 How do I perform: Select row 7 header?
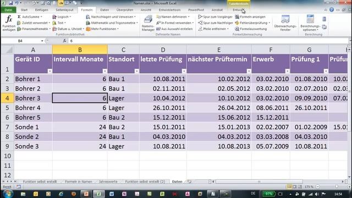tap(7, 127)
